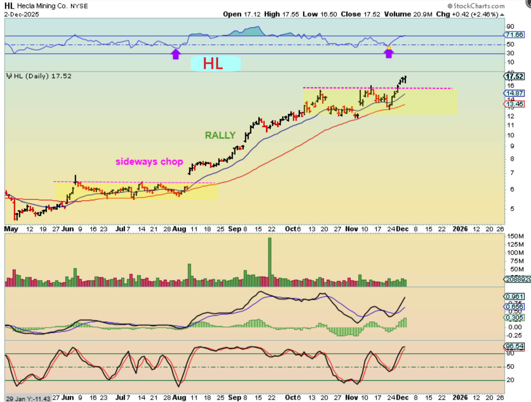Click the High 17.55 value
Image resolution: width=531 pixels, height=402 pixels.
pos(282,14)
